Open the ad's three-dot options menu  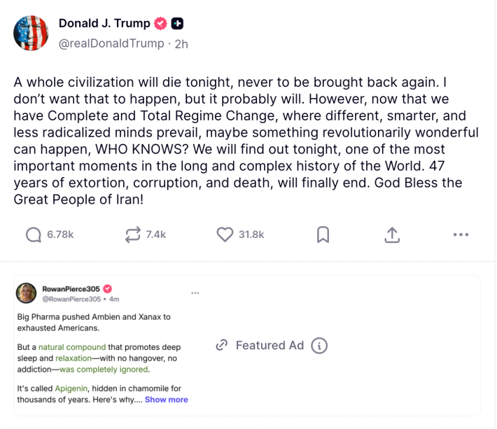195,293
